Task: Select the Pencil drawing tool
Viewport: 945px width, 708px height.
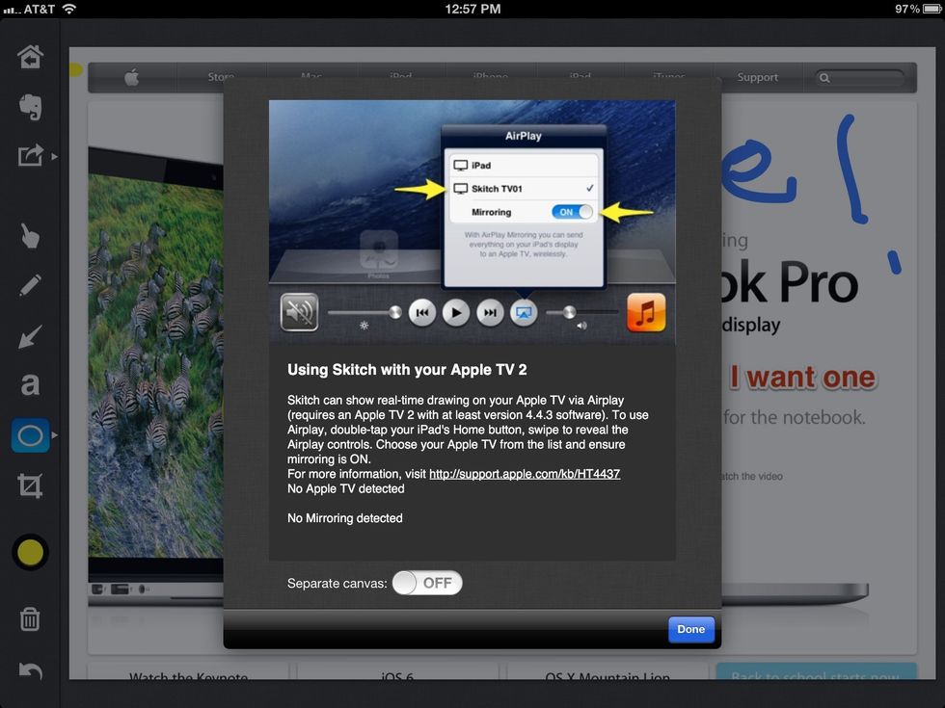Action: point(30,286)
